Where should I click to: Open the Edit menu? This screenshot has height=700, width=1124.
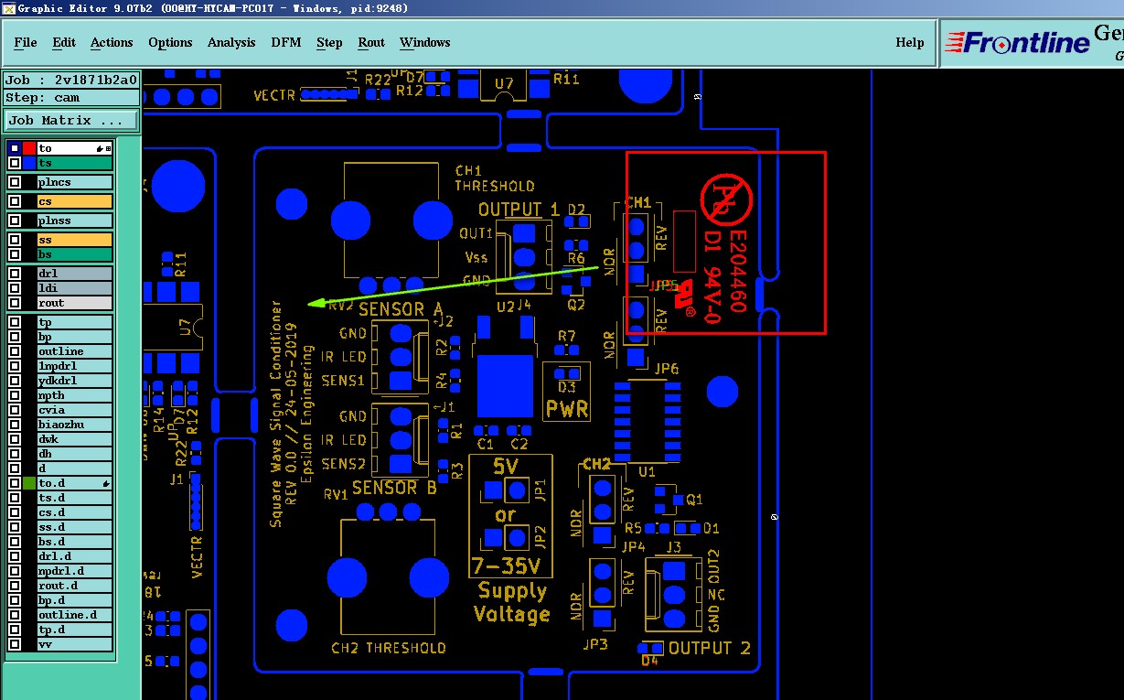pos(64,42)
